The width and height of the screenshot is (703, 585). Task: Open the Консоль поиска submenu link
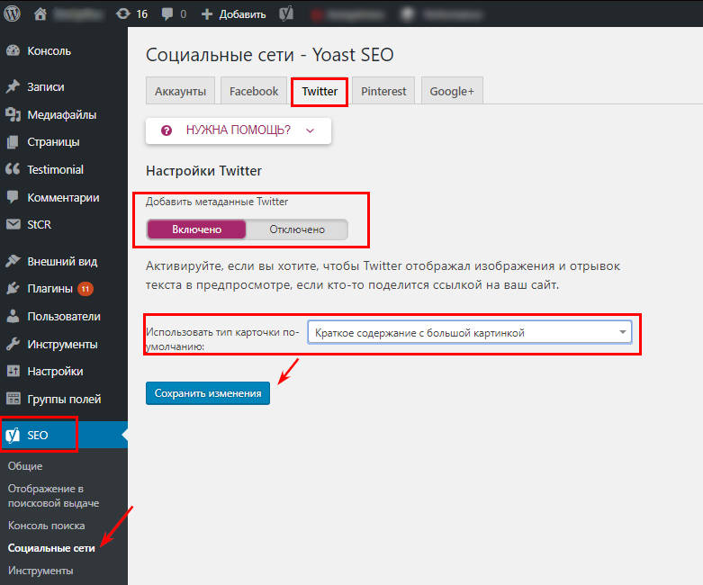(x=46, y=526)
